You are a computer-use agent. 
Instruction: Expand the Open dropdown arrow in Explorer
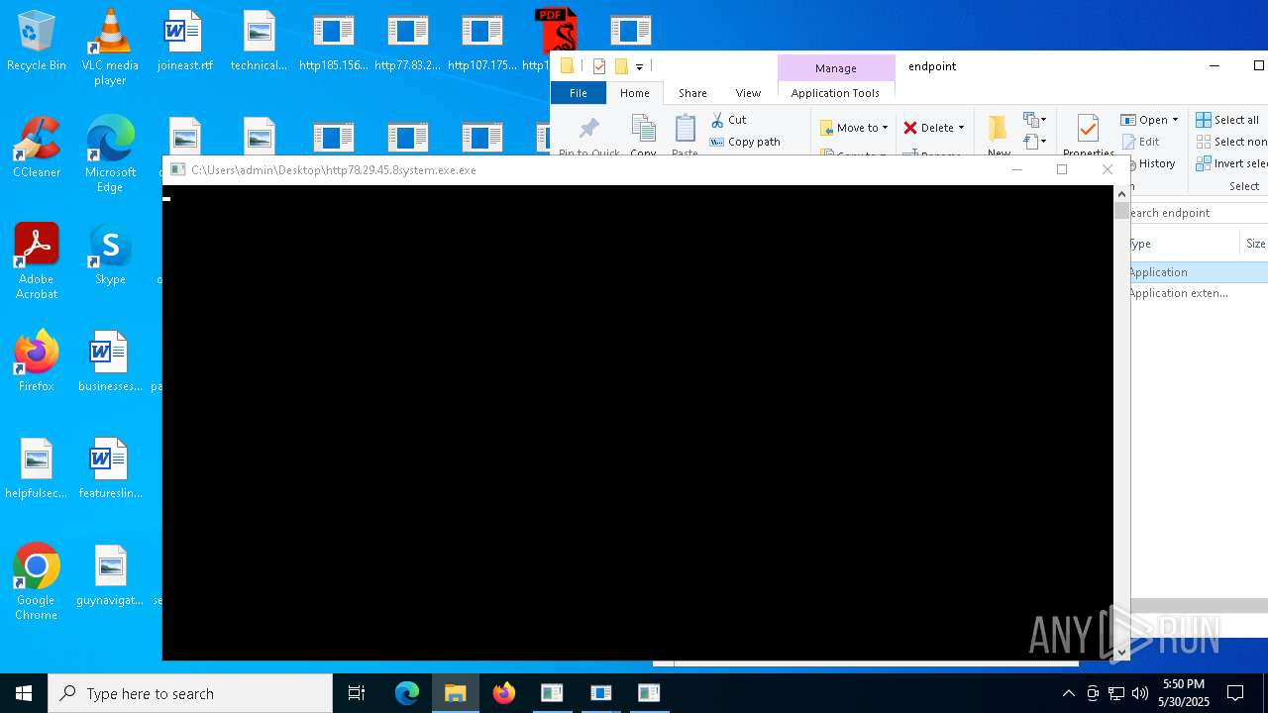(x=1175, y=120)
